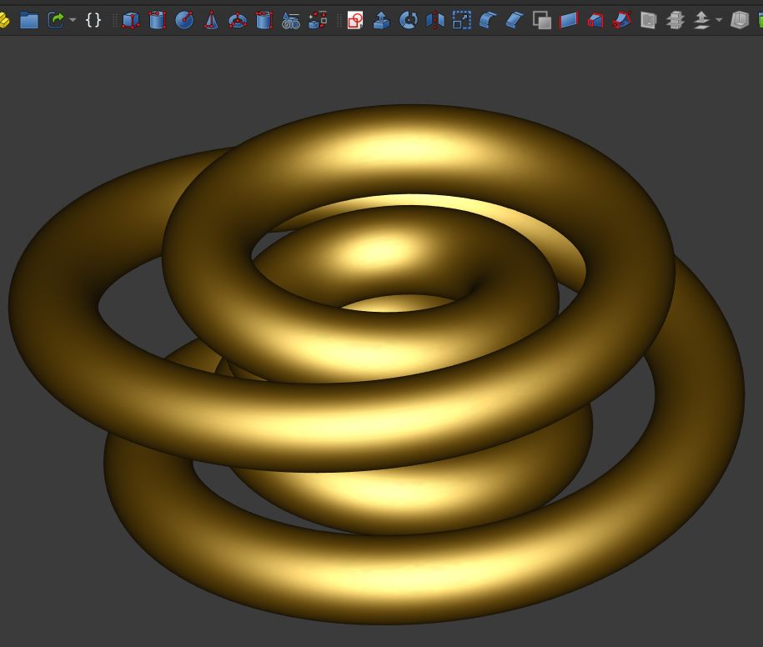Click the 3D Offset tool icon
The image size is (763, 647).
pyautogui.click(x=701, y=21)
